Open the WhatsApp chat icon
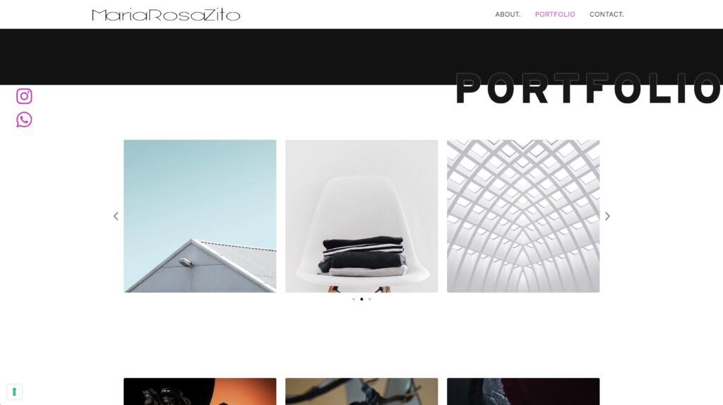Viewport: 723px width, 405px height. (24, 119)
